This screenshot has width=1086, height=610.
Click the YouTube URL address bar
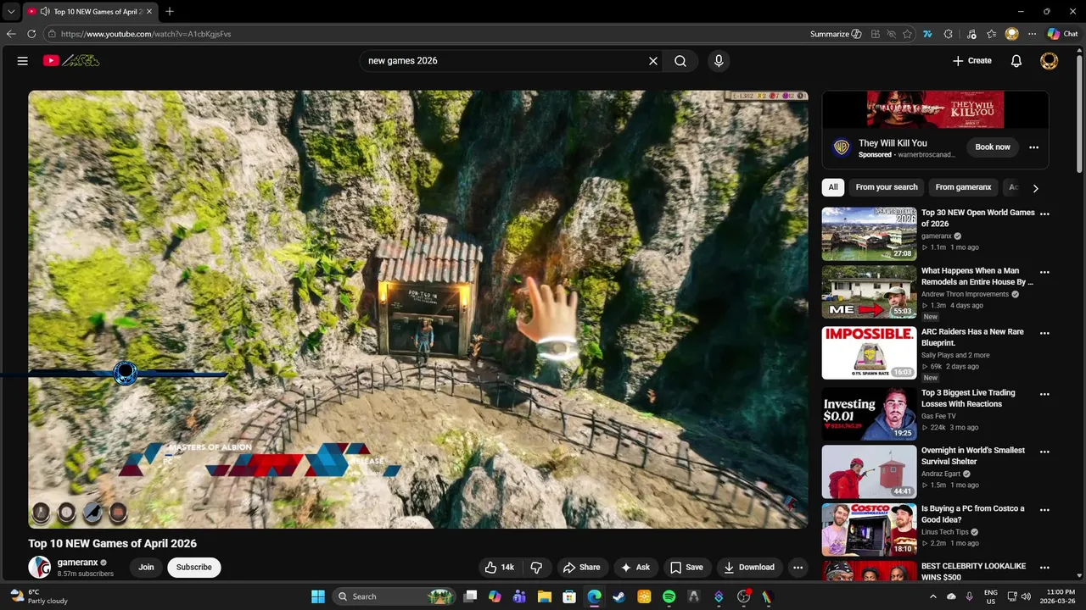[424, 34]
